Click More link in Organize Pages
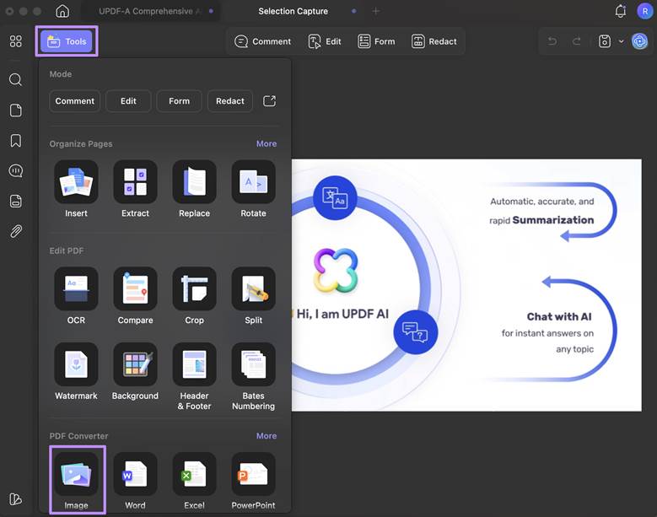 click(x=266, y=143)
